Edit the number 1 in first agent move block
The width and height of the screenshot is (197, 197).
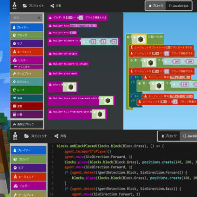167,54
